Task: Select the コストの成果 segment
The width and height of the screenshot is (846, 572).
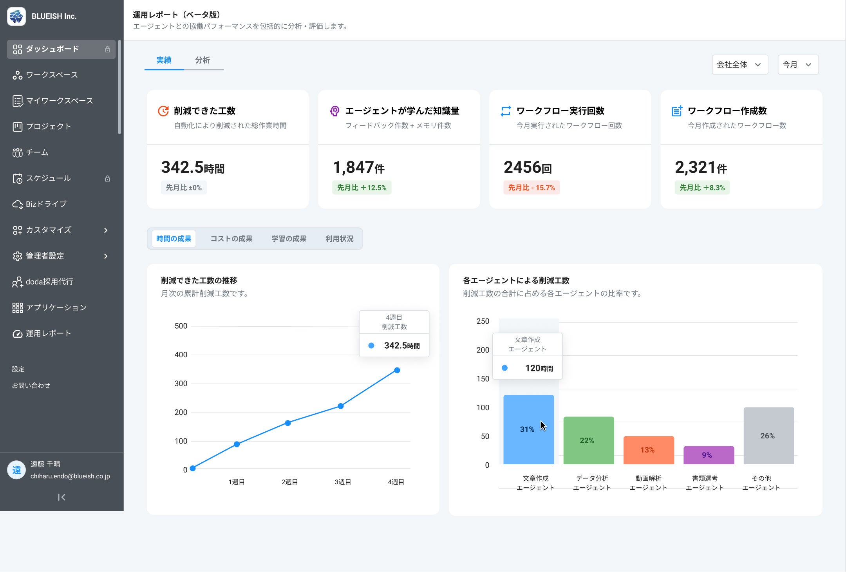Action: [x=231, y=239]
